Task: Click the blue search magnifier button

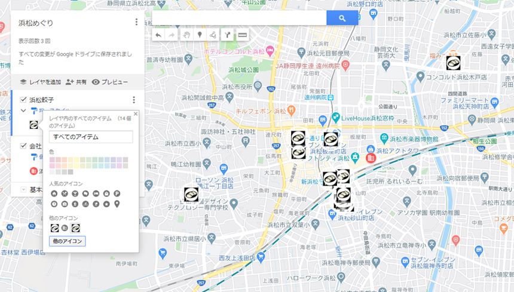Action: pos(342,18)
